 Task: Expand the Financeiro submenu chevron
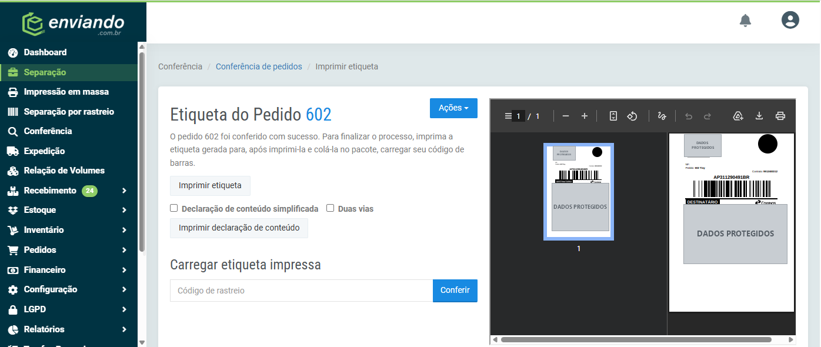point(124,270)
